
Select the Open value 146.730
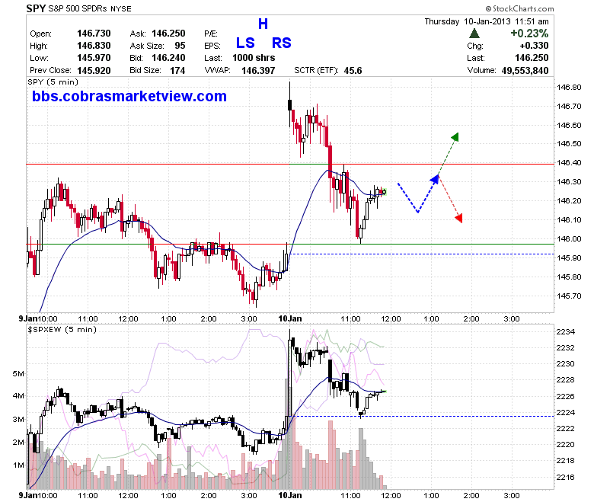(94, 34)
